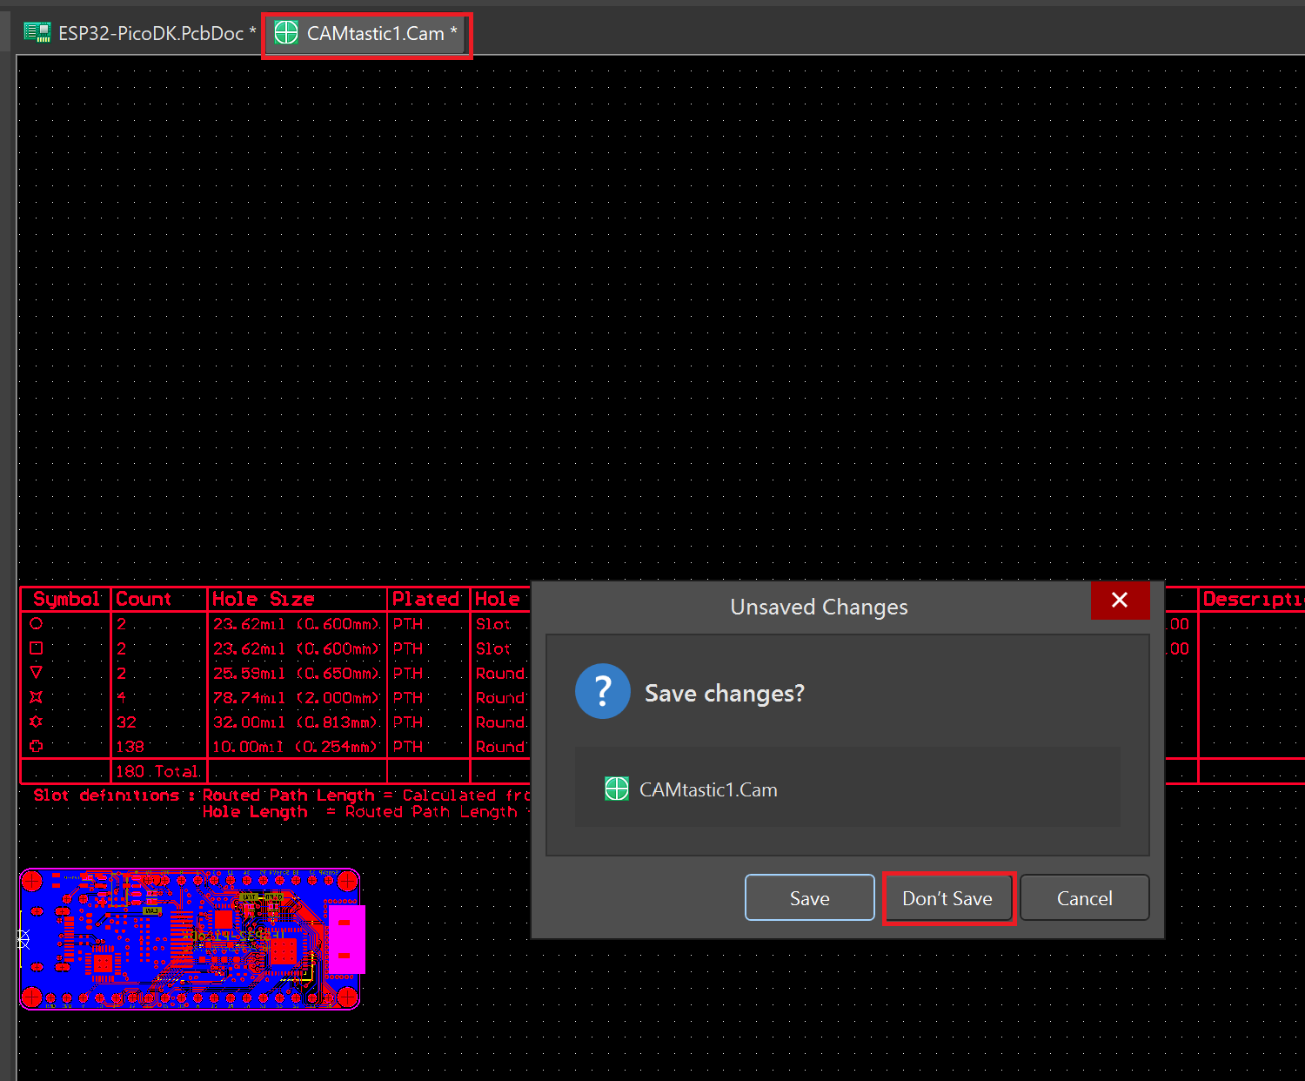Click the 180 Total cell
Viewport: 1305px width, 1081px height.
[157, 772]
